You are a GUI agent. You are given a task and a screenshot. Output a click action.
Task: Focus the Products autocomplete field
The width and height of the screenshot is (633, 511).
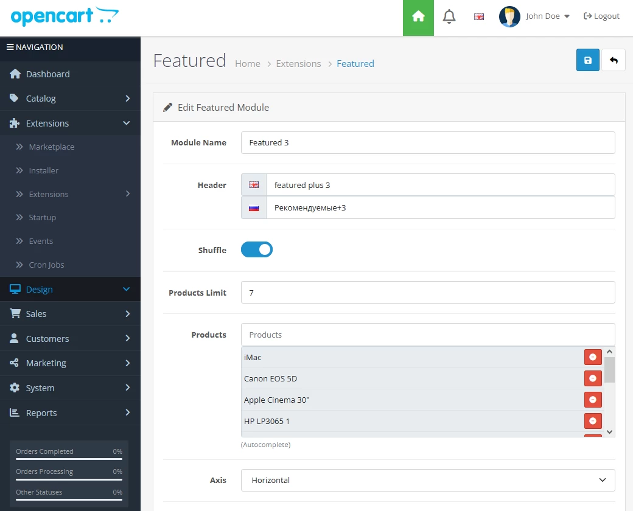428,335
